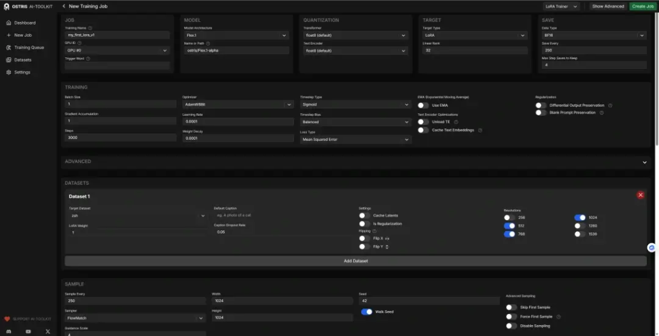Enable Unload TE switch
659x336 pixels.
pos(423,122)
